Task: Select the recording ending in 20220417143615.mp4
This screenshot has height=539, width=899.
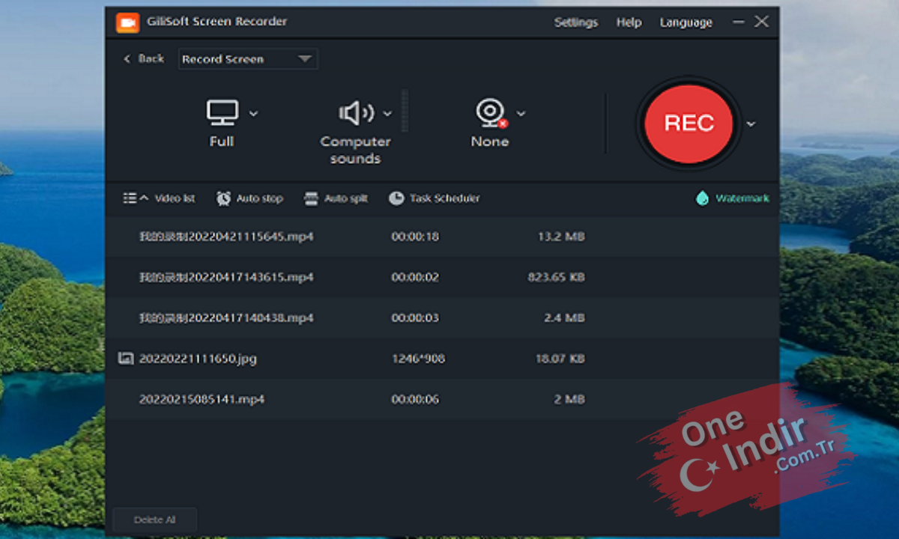Action: 442,277
